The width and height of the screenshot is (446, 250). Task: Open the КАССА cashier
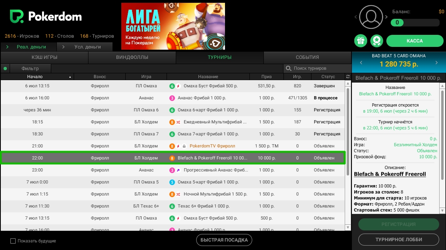pos(415,41)
